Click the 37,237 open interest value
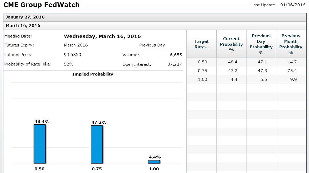The image size is (309, 173). click(175, 64)
